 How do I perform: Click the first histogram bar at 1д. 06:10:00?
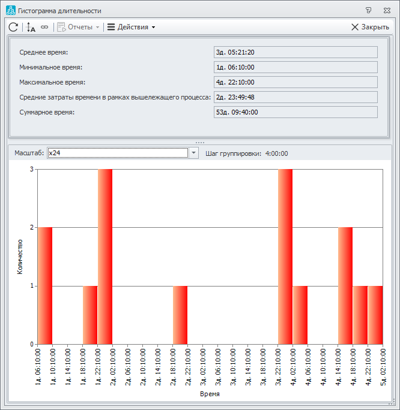[45, 285]
